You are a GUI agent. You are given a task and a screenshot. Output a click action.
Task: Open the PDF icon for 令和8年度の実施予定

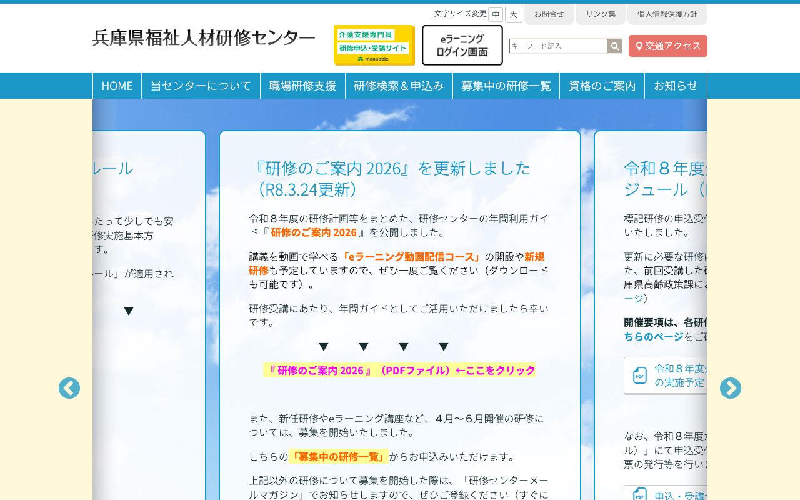tap(639, 375)
